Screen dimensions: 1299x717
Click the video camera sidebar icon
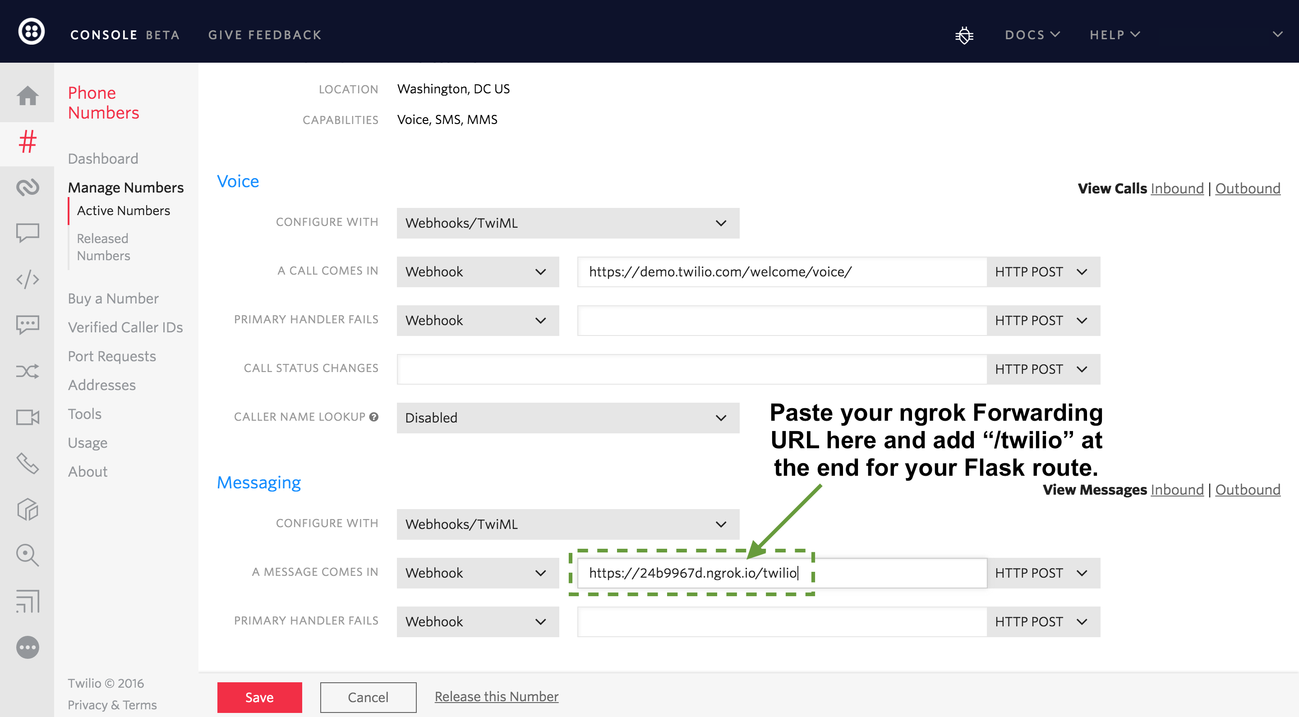tap(27, 418)
